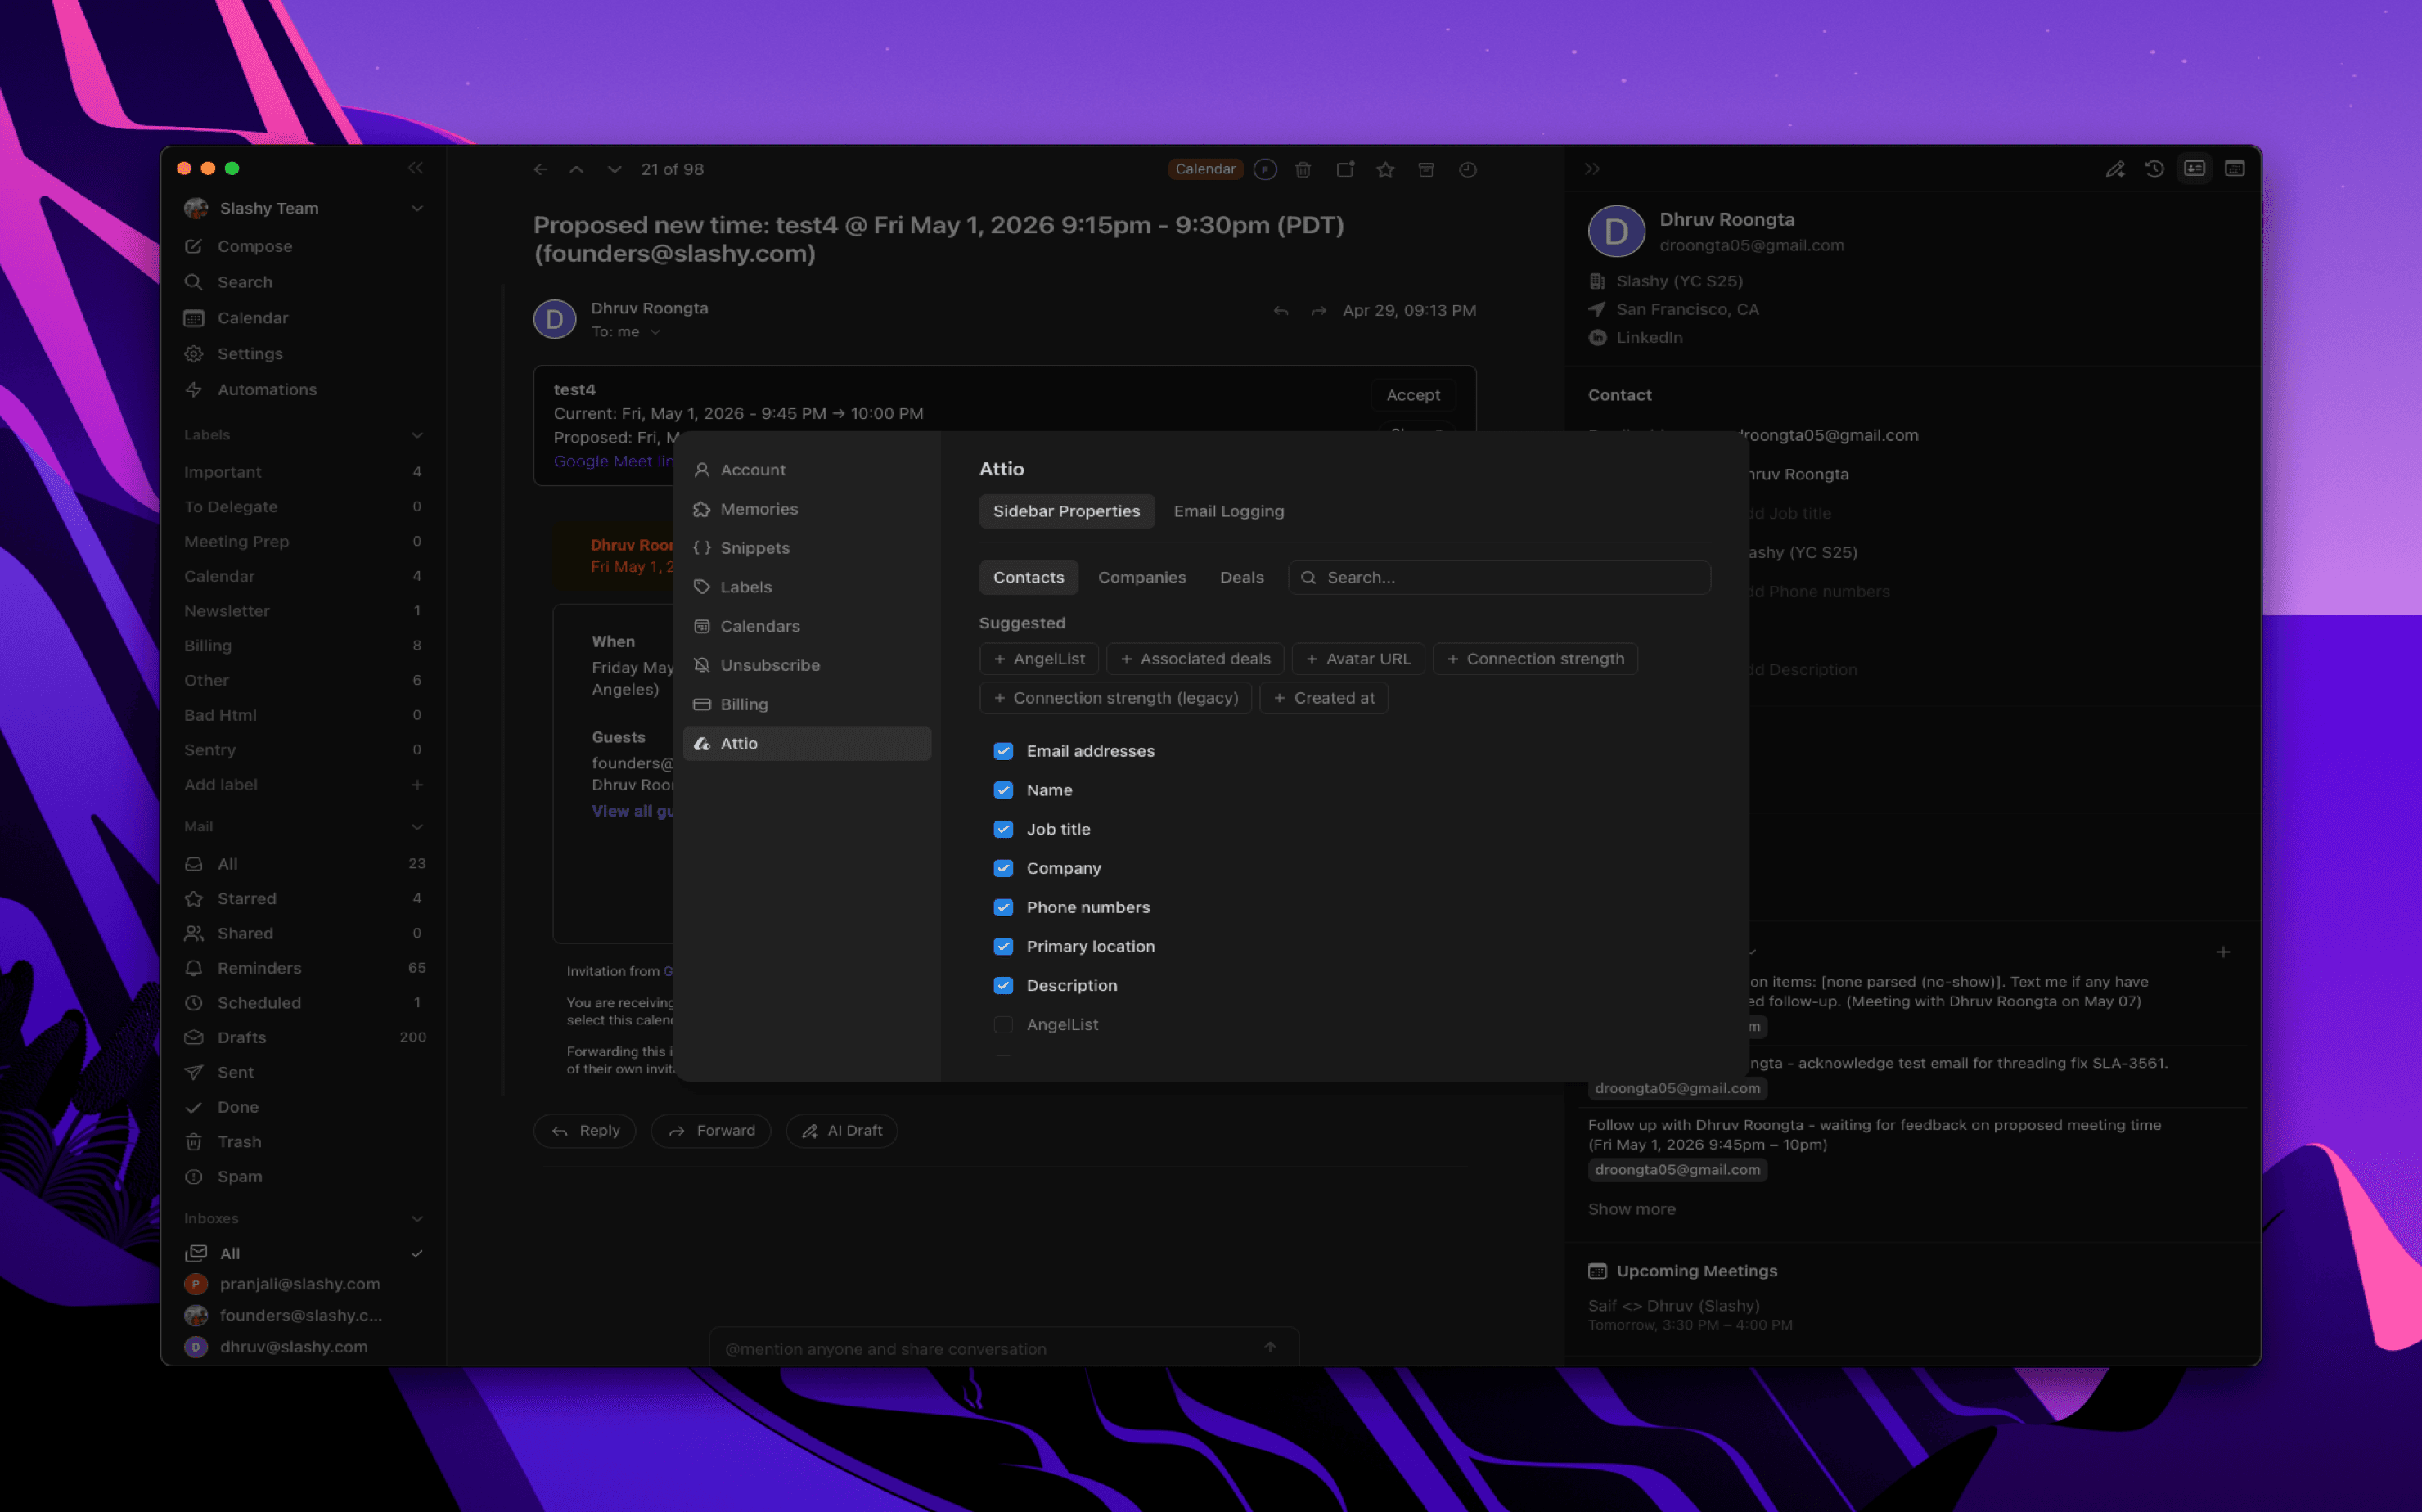2422x1512 pixels.
Task: Click the circled F icon beside the Calendar tag
Action: [x=1265, y=169]
